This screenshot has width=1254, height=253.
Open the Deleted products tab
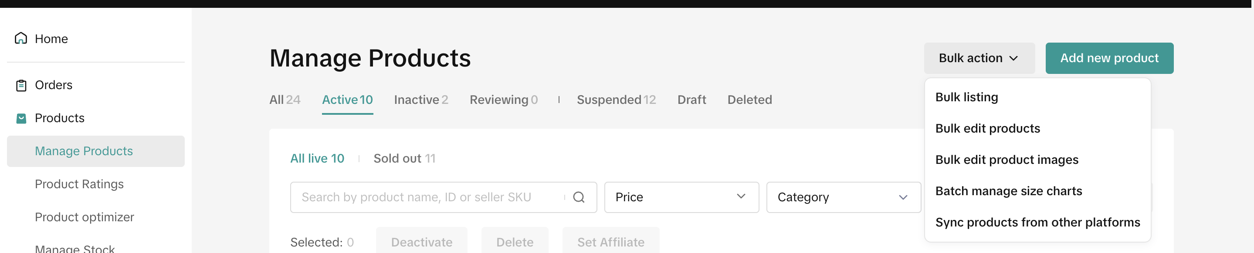coord(749,100)
